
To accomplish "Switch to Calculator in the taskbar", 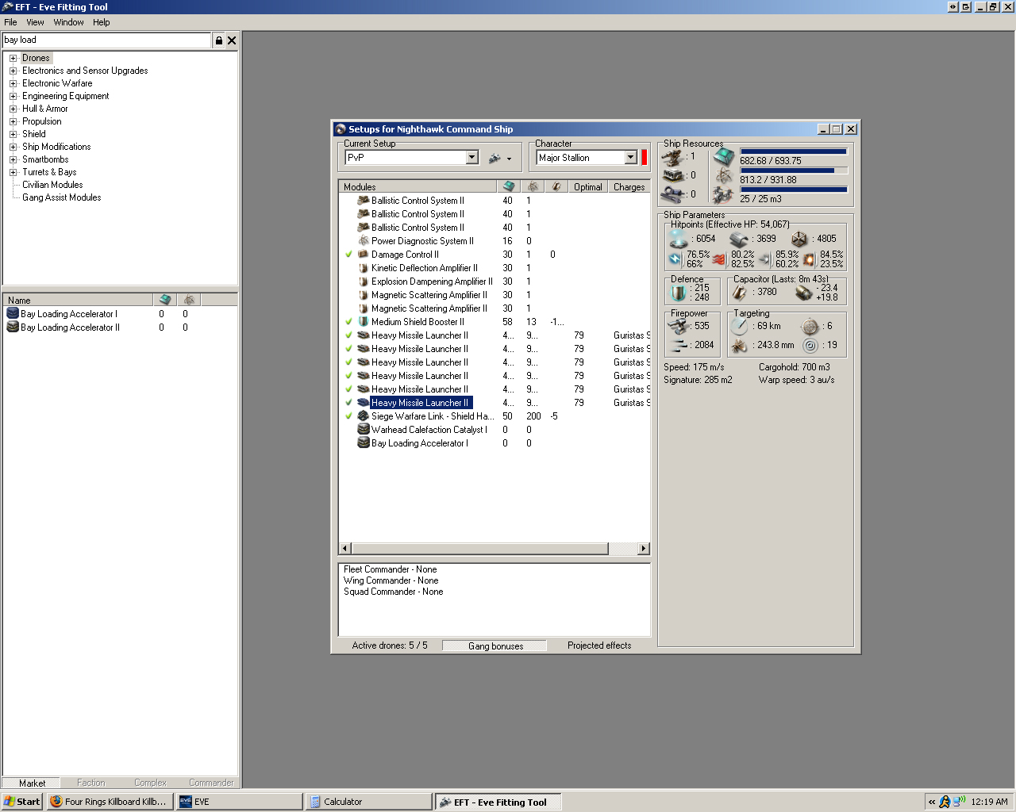I will pos(368,802).
